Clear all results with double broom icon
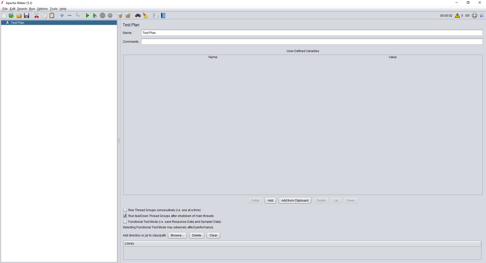The width and height of the screenshot is (486, 263). (128, 15)
